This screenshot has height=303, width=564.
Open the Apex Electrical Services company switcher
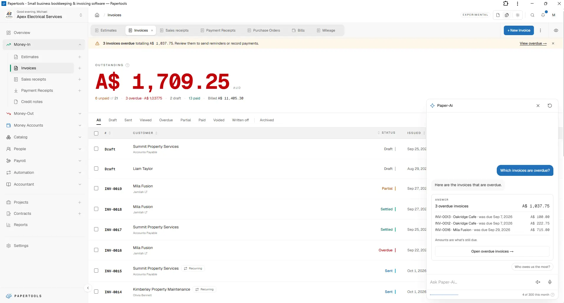pos(44,15)
